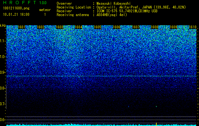Viewport: 199px width, 126px height.
Task: Click the date text 10.01.21 16:00
Action: point(16,14)
